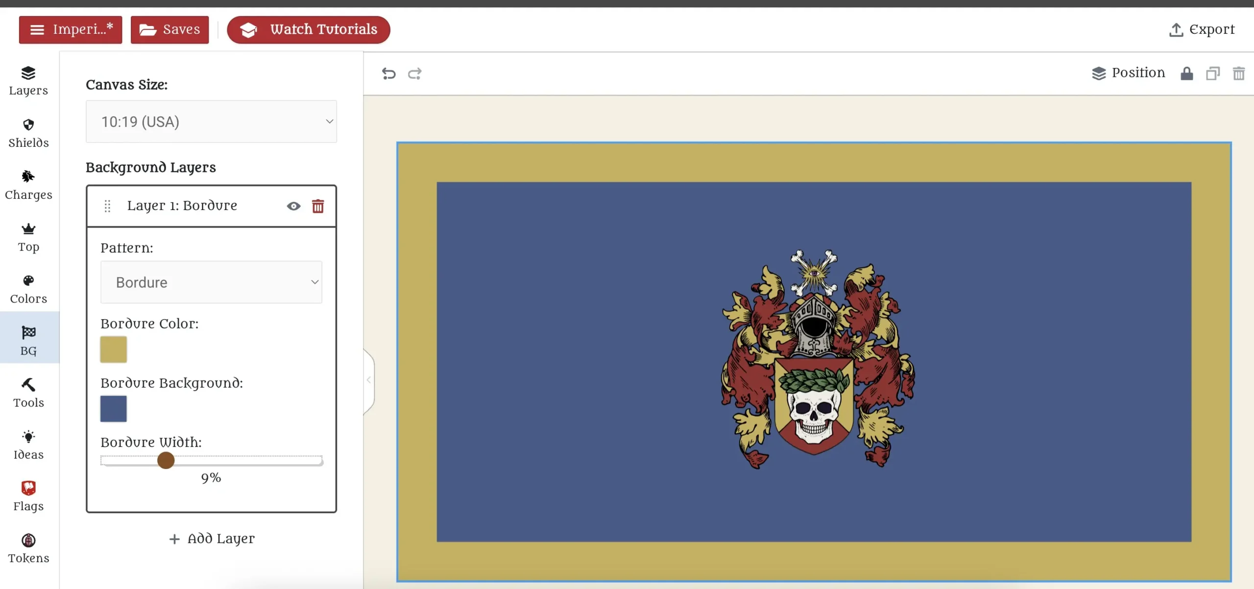This screenshot has width=1254, height=589.
Task: Hide Layer 1: Bordure with eye icon
Action: click(293, 206)
